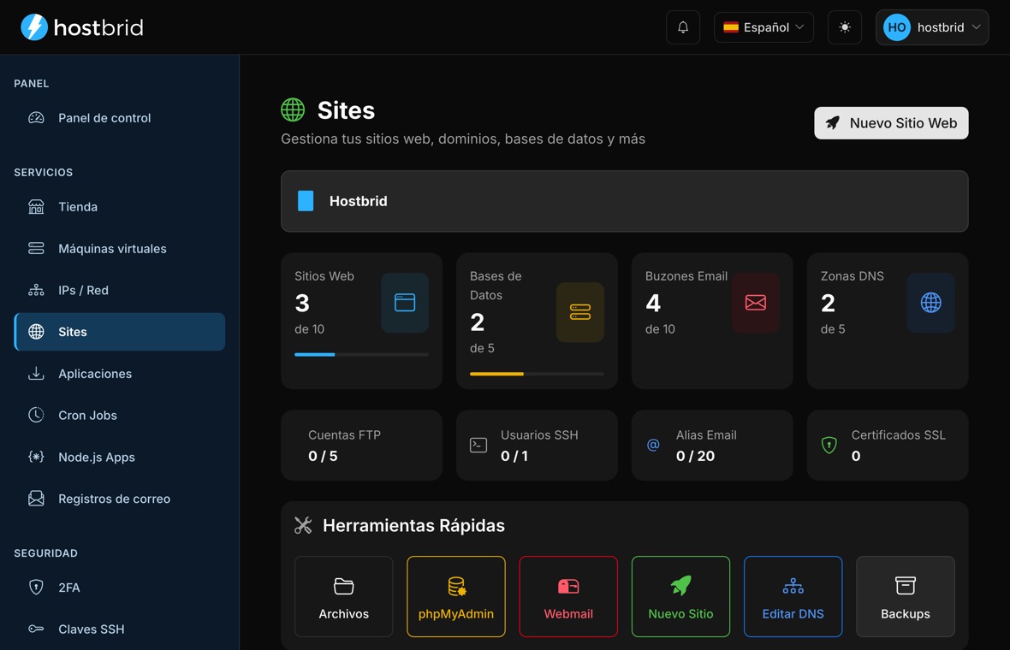Click the Tienda store icon
Viewport: 1010px width, 650px height.
(x=36, y=207)
